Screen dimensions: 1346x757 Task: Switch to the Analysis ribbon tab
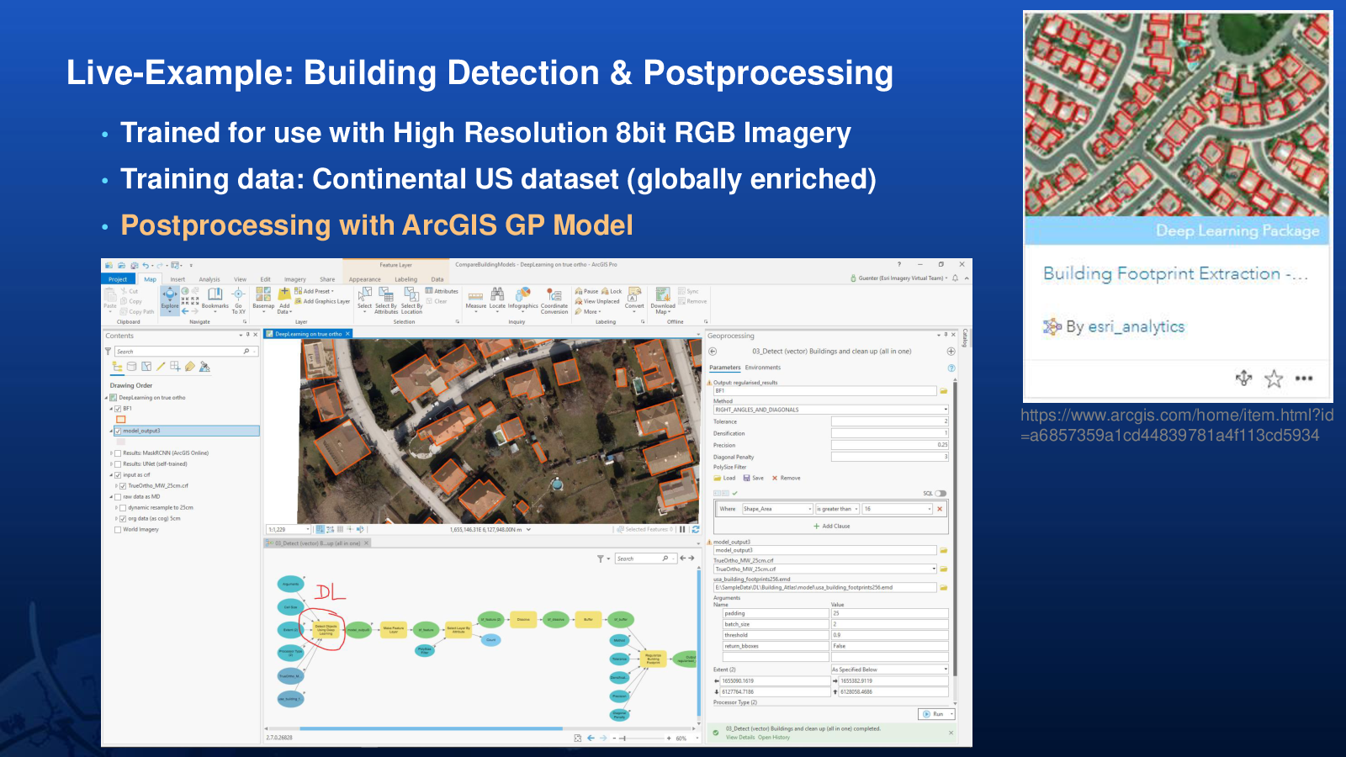tap(209, 279)
